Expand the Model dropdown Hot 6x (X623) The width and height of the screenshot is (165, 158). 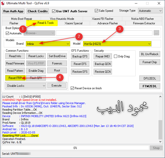click(117, 44)
